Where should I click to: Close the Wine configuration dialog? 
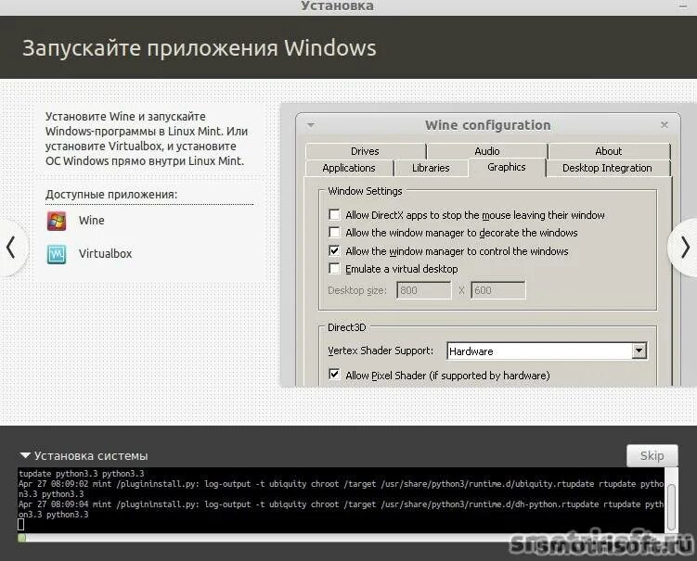[665, 125]
